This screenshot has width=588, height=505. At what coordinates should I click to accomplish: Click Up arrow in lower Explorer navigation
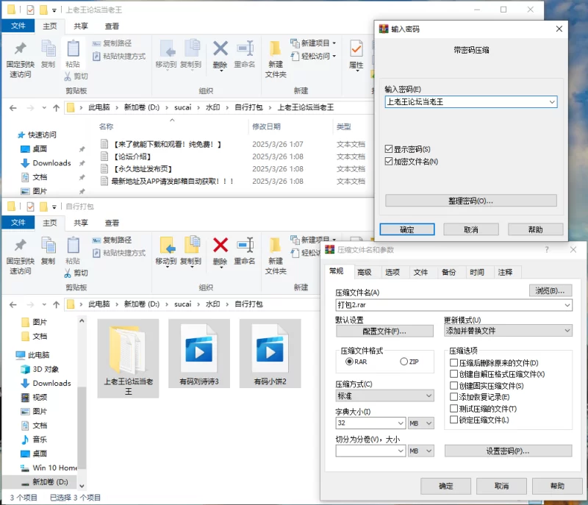(x=57, y=304)
